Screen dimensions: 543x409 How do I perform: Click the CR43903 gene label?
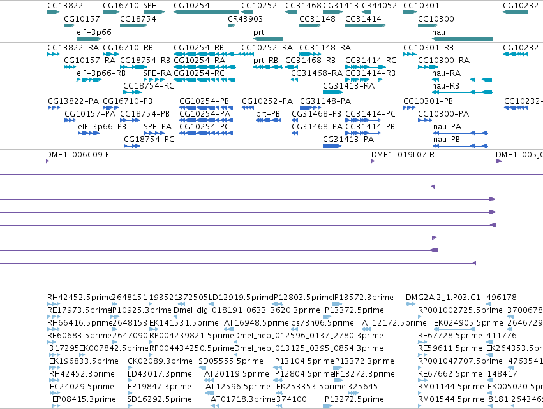pos(245,18)
